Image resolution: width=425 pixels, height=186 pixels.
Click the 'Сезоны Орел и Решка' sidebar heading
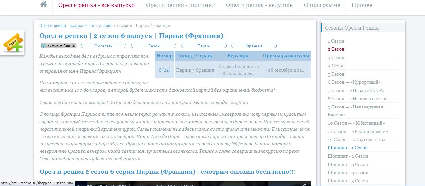pyautogui.click(x=352, y=28)
